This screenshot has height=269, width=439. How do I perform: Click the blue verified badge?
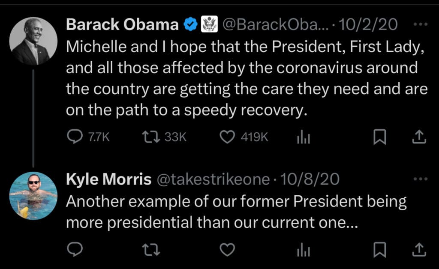tap(190, 25)
